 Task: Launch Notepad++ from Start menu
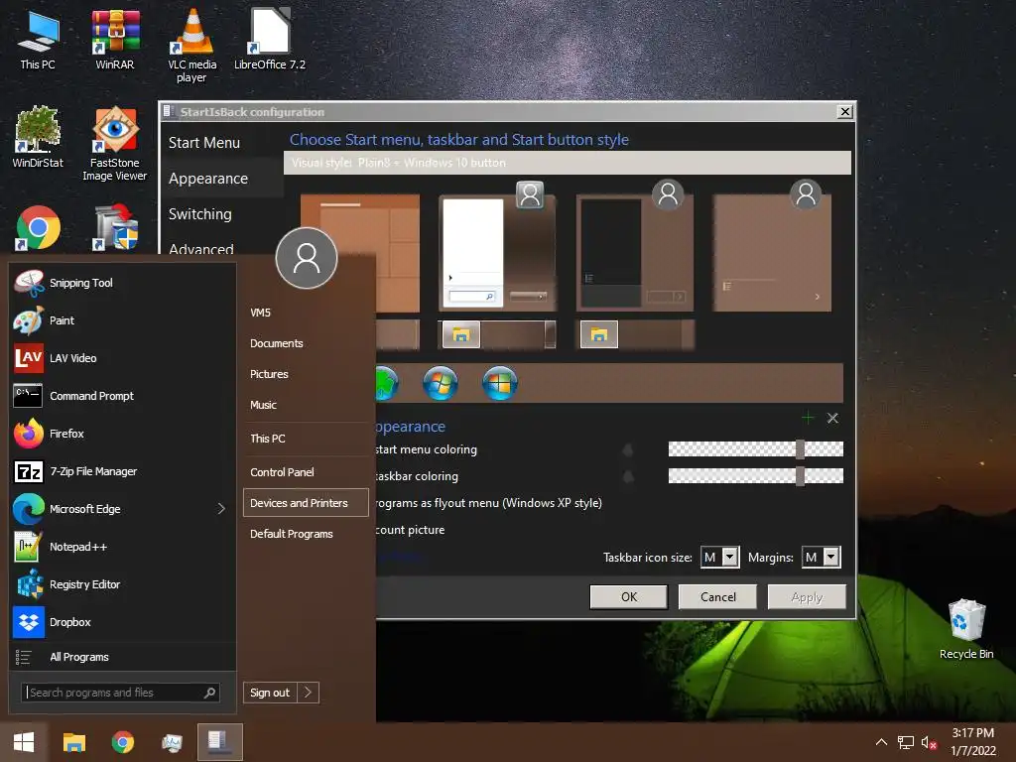pyautogui.click(x=123, y=547)
